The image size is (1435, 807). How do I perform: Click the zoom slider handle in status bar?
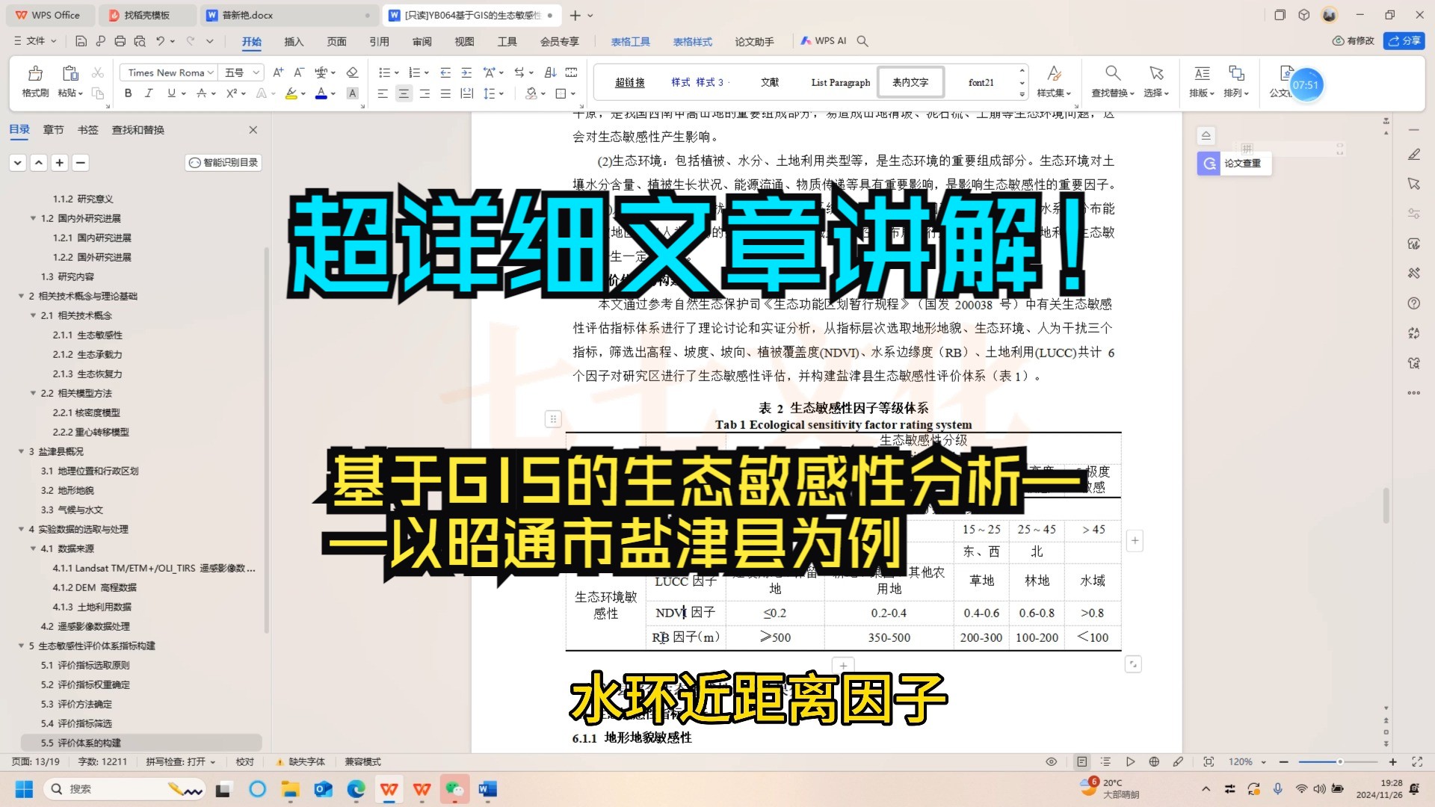[x=1340, y=761]
